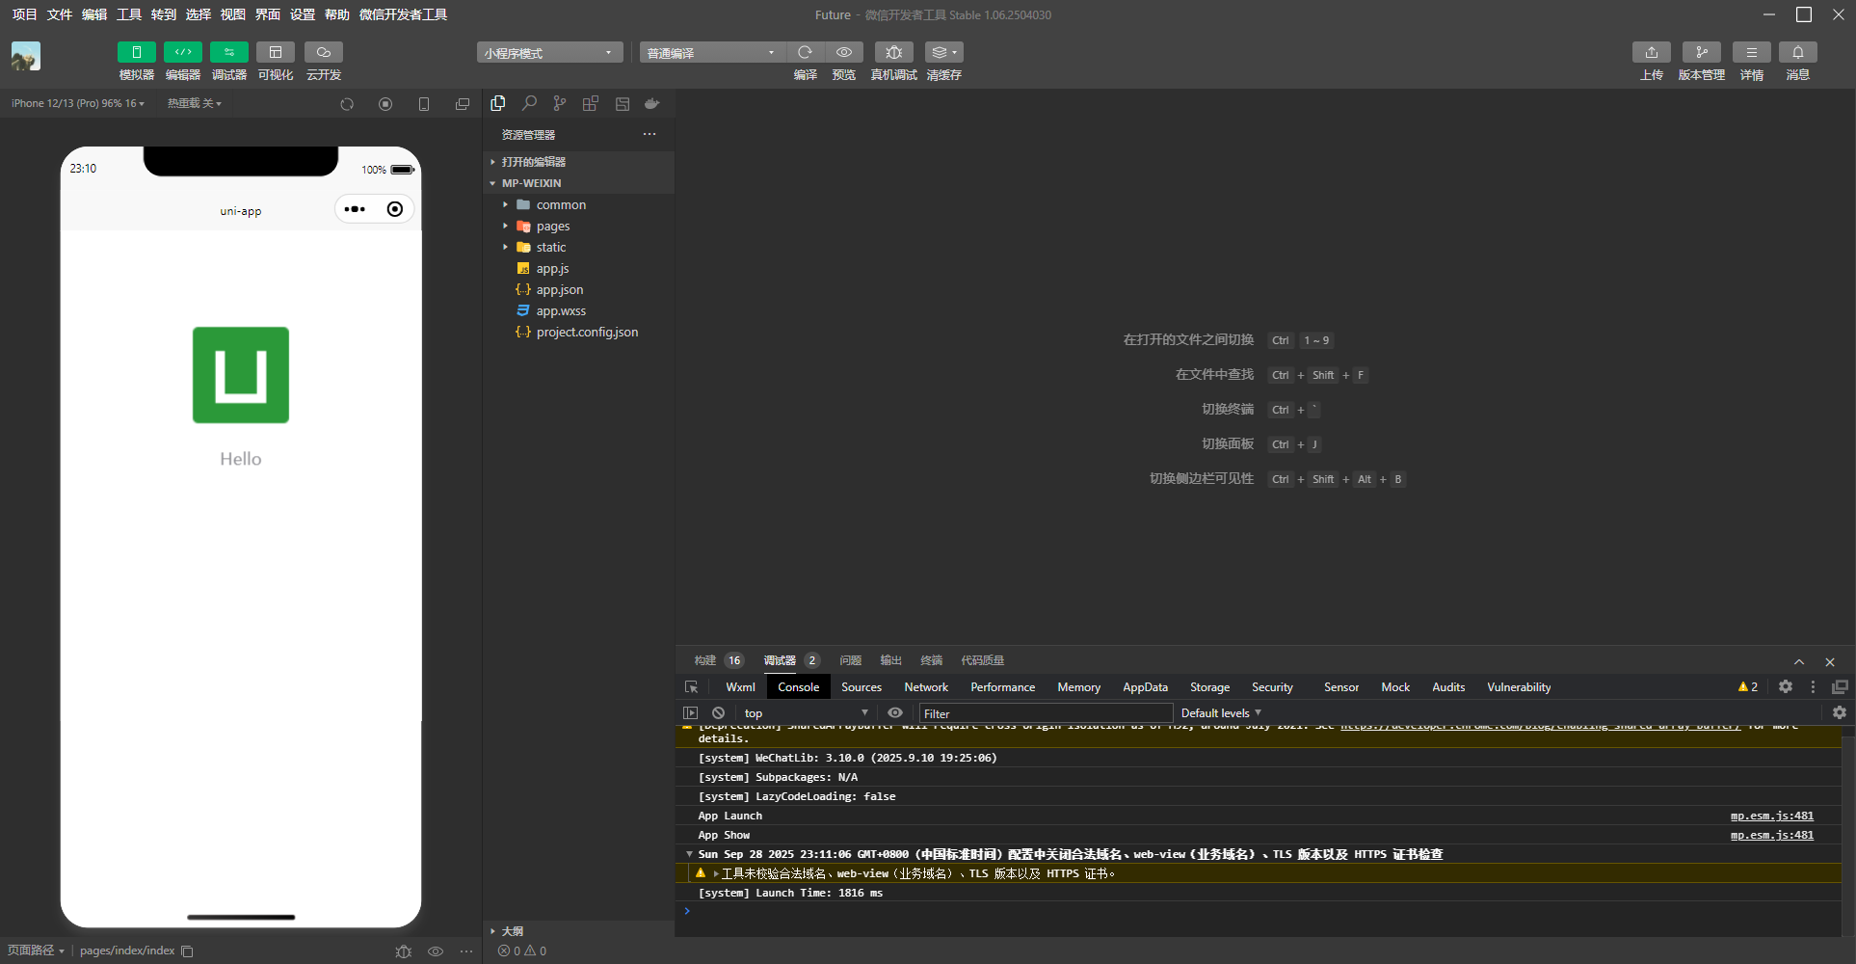Click the docker whale icon in sidebar
1856x964 pixels.
[652, 103]
